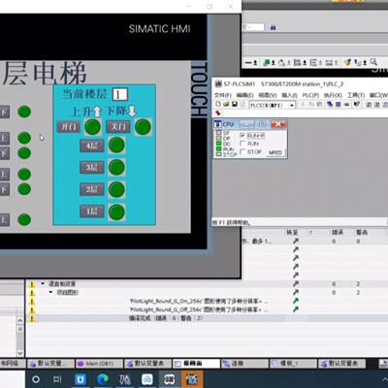
Task: Select the 4层 floor button
Action: point(92,145)
